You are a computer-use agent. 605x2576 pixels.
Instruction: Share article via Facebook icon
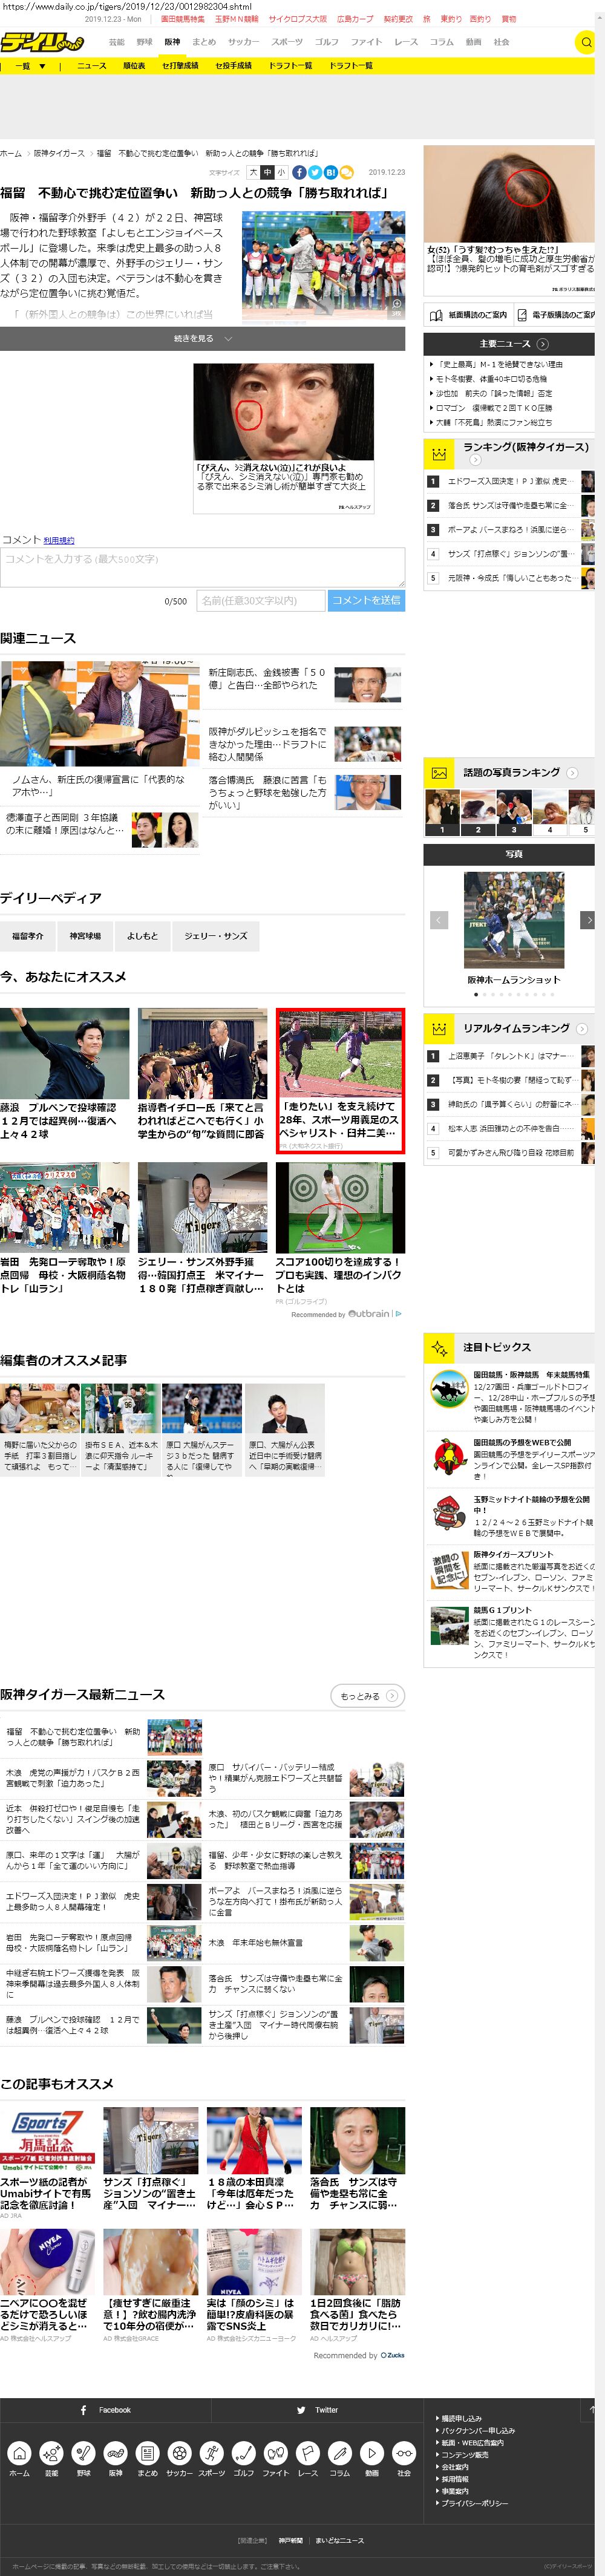(x=299, y=172)
